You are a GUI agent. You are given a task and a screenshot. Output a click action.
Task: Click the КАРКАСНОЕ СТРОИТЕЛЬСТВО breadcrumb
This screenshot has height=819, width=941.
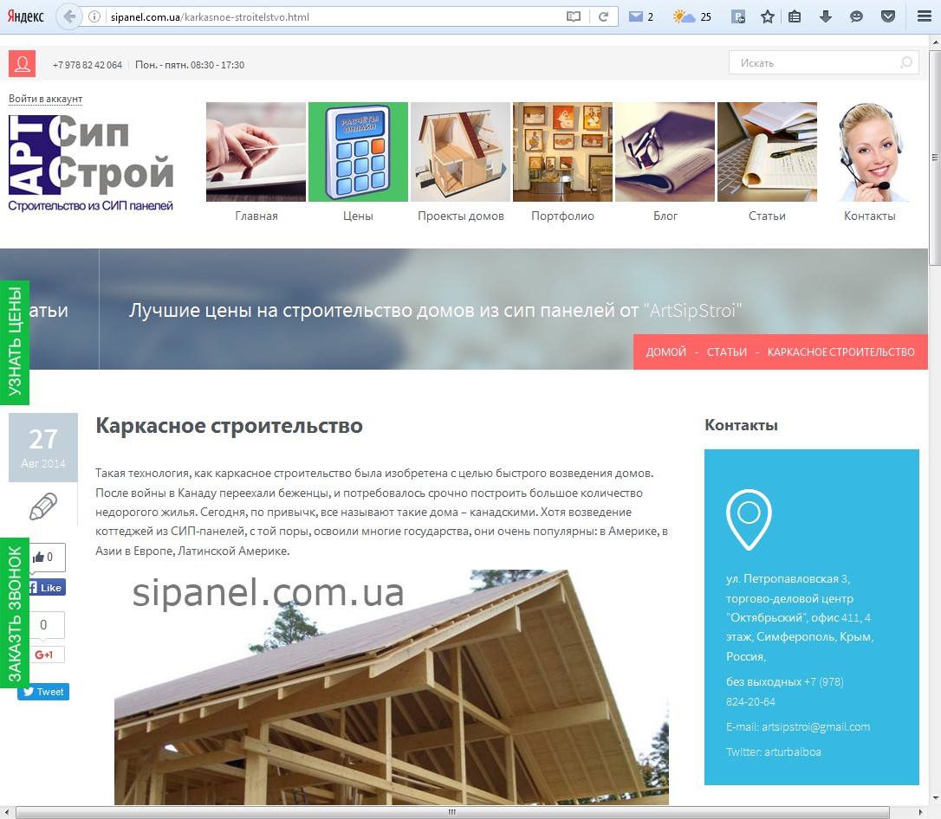(x=840, y=352)
